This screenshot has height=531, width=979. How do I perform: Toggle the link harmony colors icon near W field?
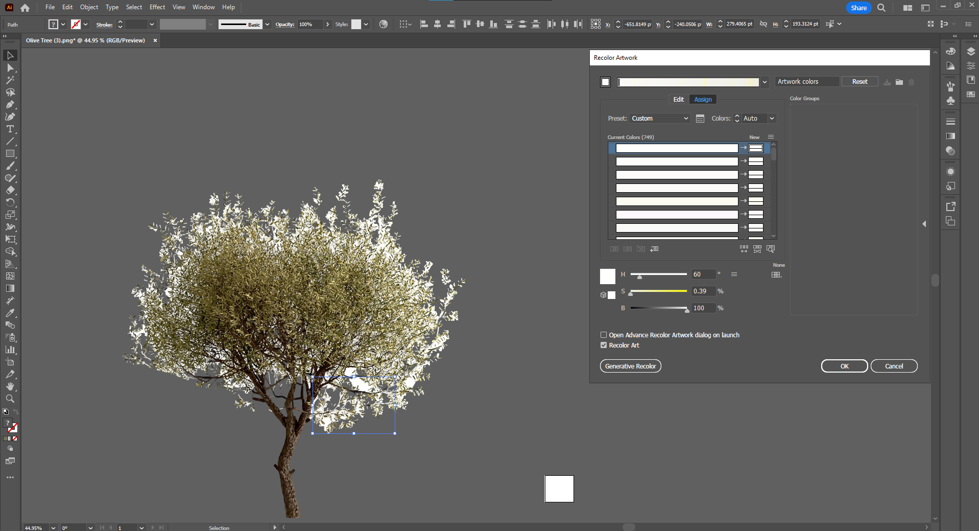point(763,24)
